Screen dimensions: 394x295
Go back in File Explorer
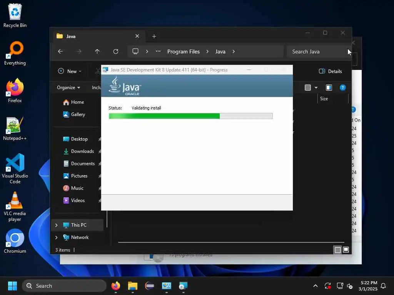(x=60, y=51)
